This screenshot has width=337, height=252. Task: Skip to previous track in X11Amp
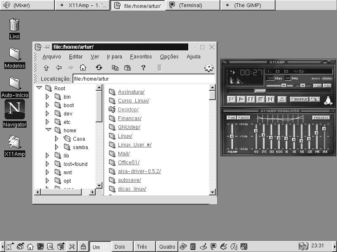click(231, 99)
